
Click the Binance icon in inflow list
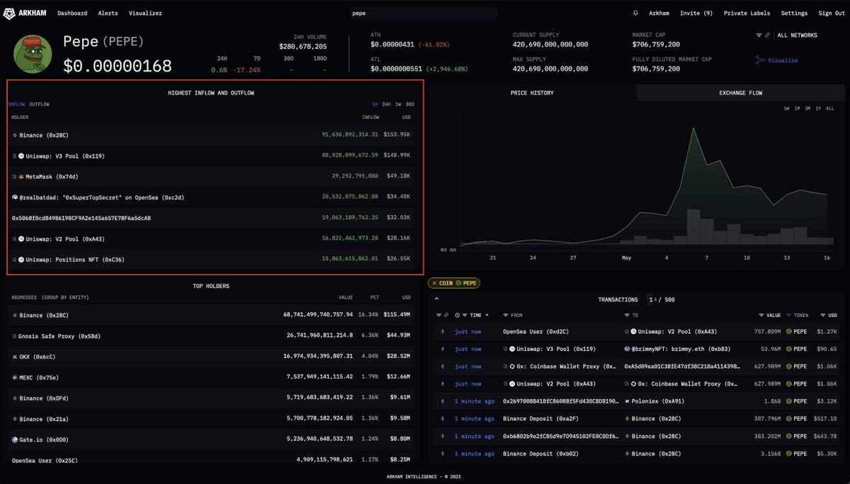[x=15, y=134]
